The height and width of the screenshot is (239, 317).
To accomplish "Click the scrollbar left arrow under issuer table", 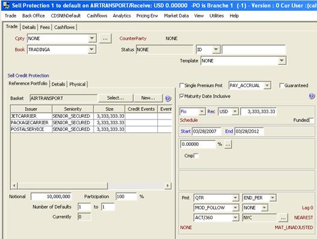I will pyautogui.click(x=14, y=186).
